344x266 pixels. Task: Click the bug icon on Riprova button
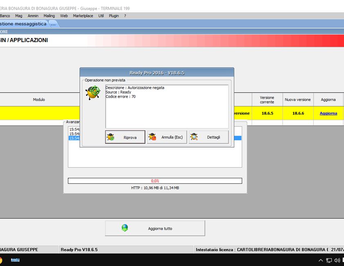coord(111,137)
